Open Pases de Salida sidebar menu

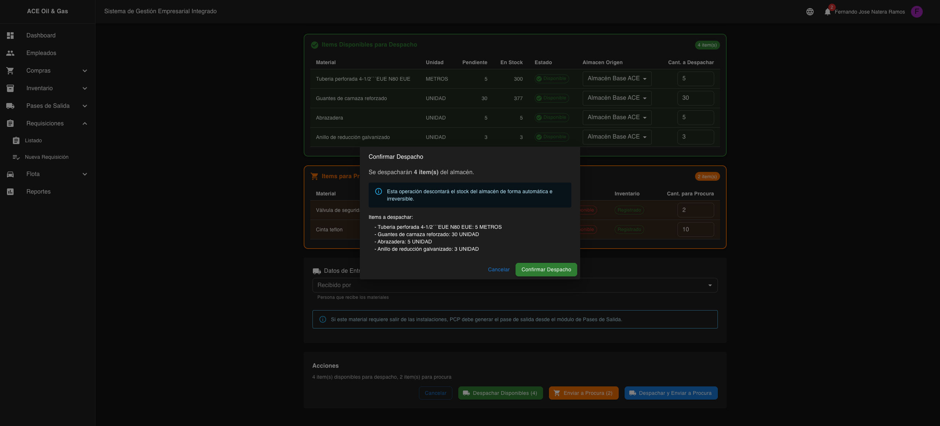point(48,106)
